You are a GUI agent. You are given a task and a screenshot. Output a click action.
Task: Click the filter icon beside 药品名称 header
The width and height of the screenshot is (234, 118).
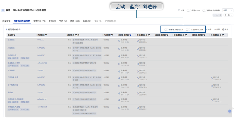click(46, 35)
